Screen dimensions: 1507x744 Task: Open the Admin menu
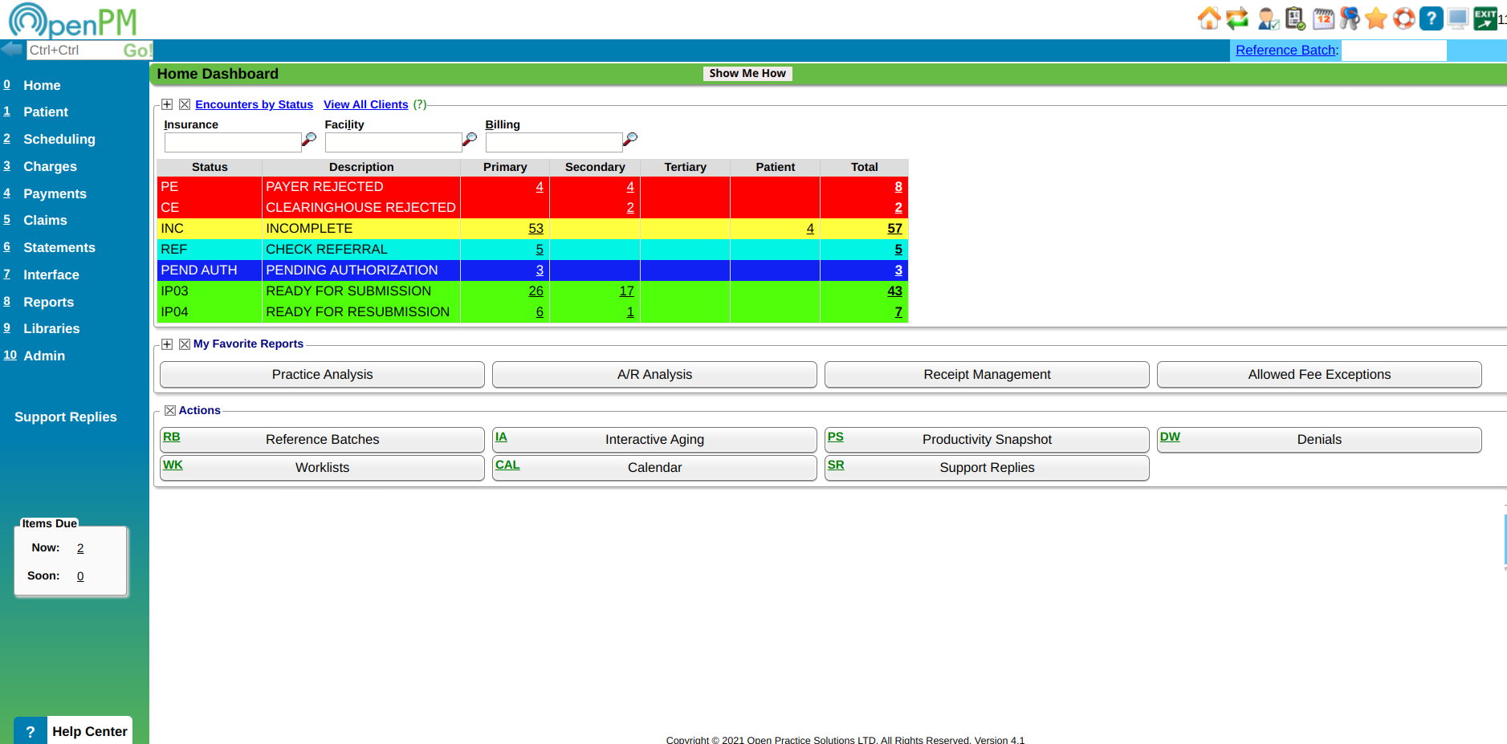(x=44, y=356)
